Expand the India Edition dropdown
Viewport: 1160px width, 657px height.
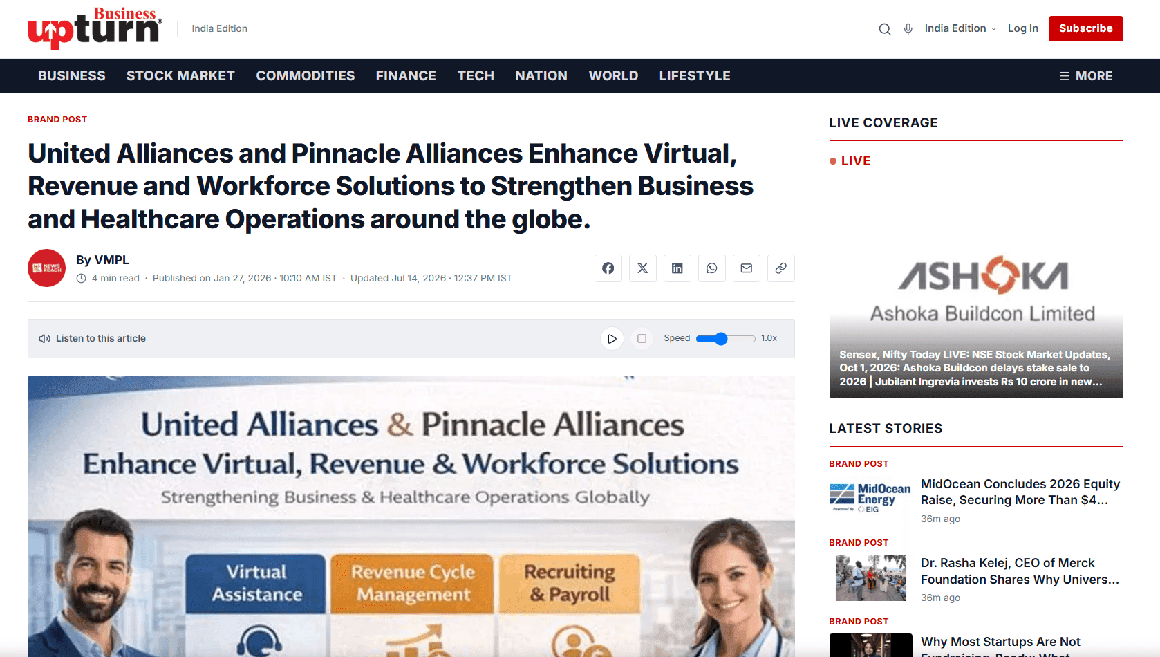click(x=960, y=28)
